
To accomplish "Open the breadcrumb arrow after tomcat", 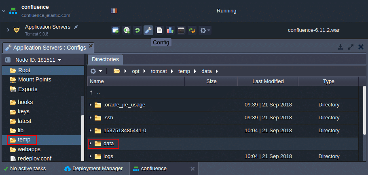I will pos(173,71).
